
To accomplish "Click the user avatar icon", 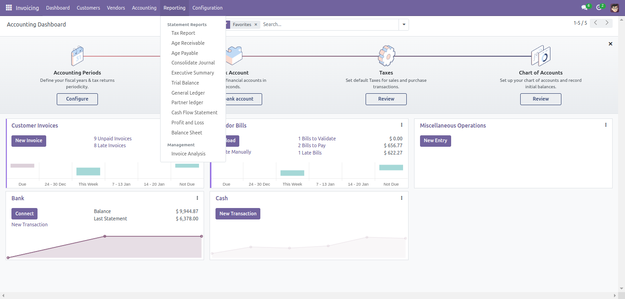I will (614, 8).
